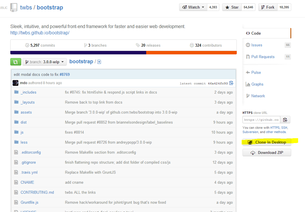The image size is (305, 212).
Task: Click bootstrap breadcrumb beside branch selector
Action: (x=81, y=62)
